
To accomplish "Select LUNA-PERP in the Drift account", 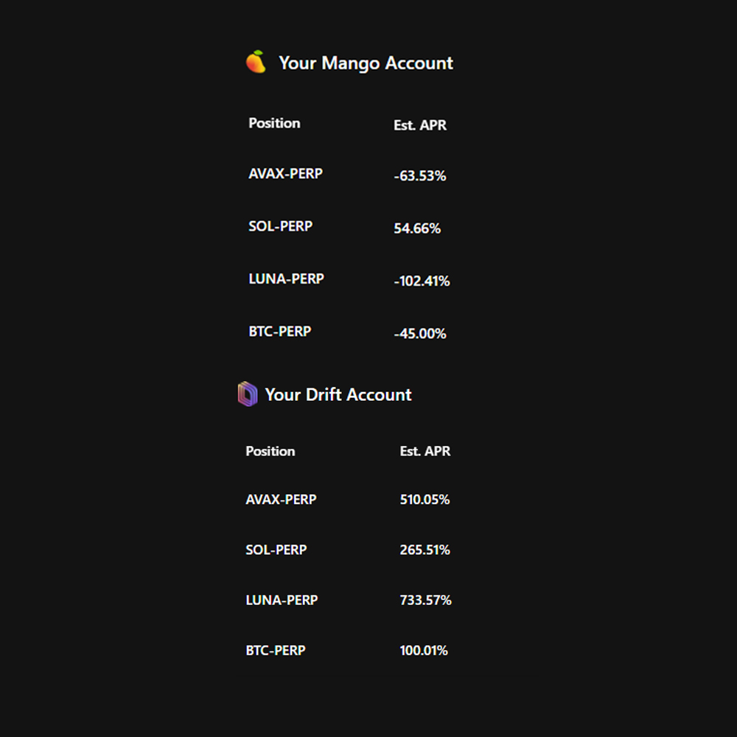I will [282, 600].
